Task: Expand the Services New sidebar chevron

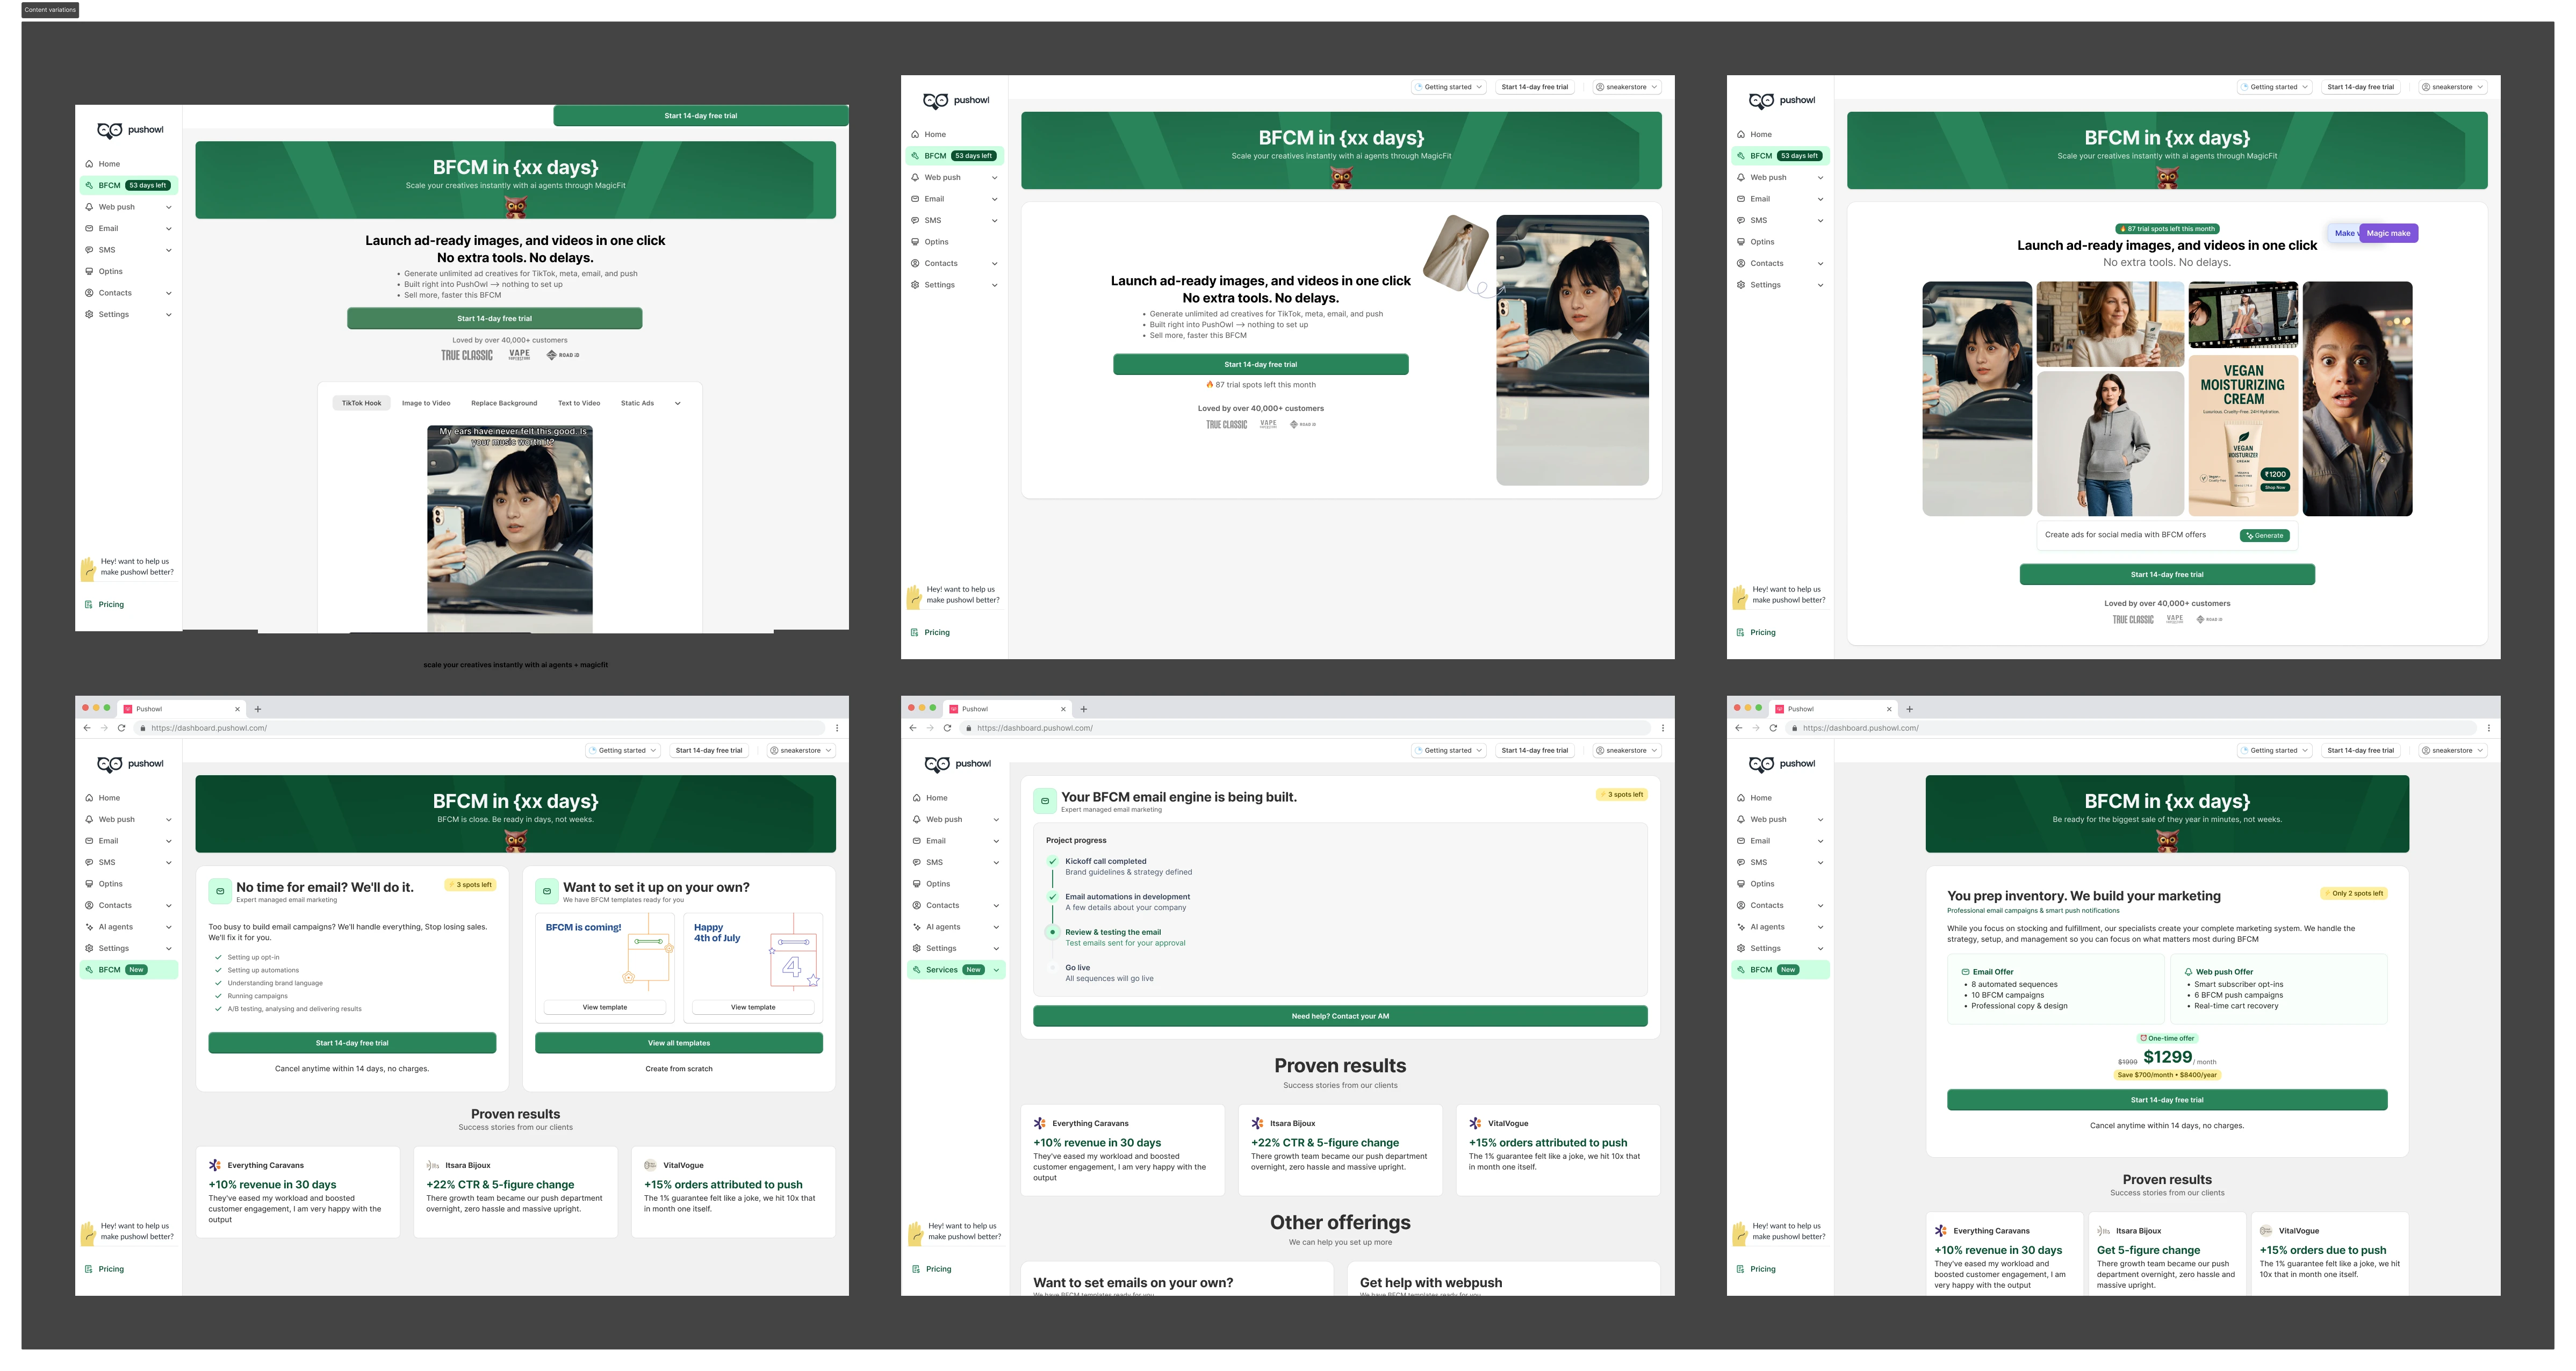Action: [996, 970]
